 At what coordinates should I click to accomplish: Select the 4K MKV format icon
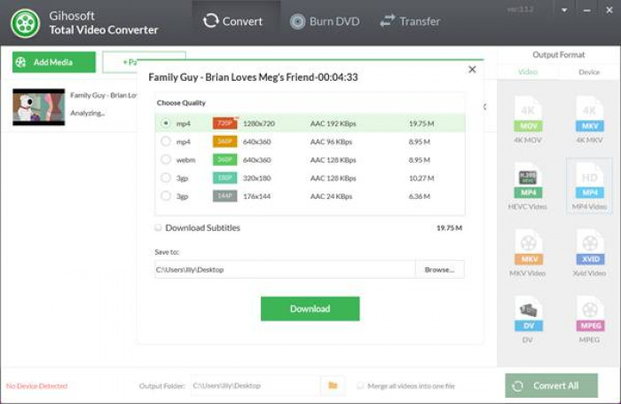pyautogui.click(x=590, y=115)
